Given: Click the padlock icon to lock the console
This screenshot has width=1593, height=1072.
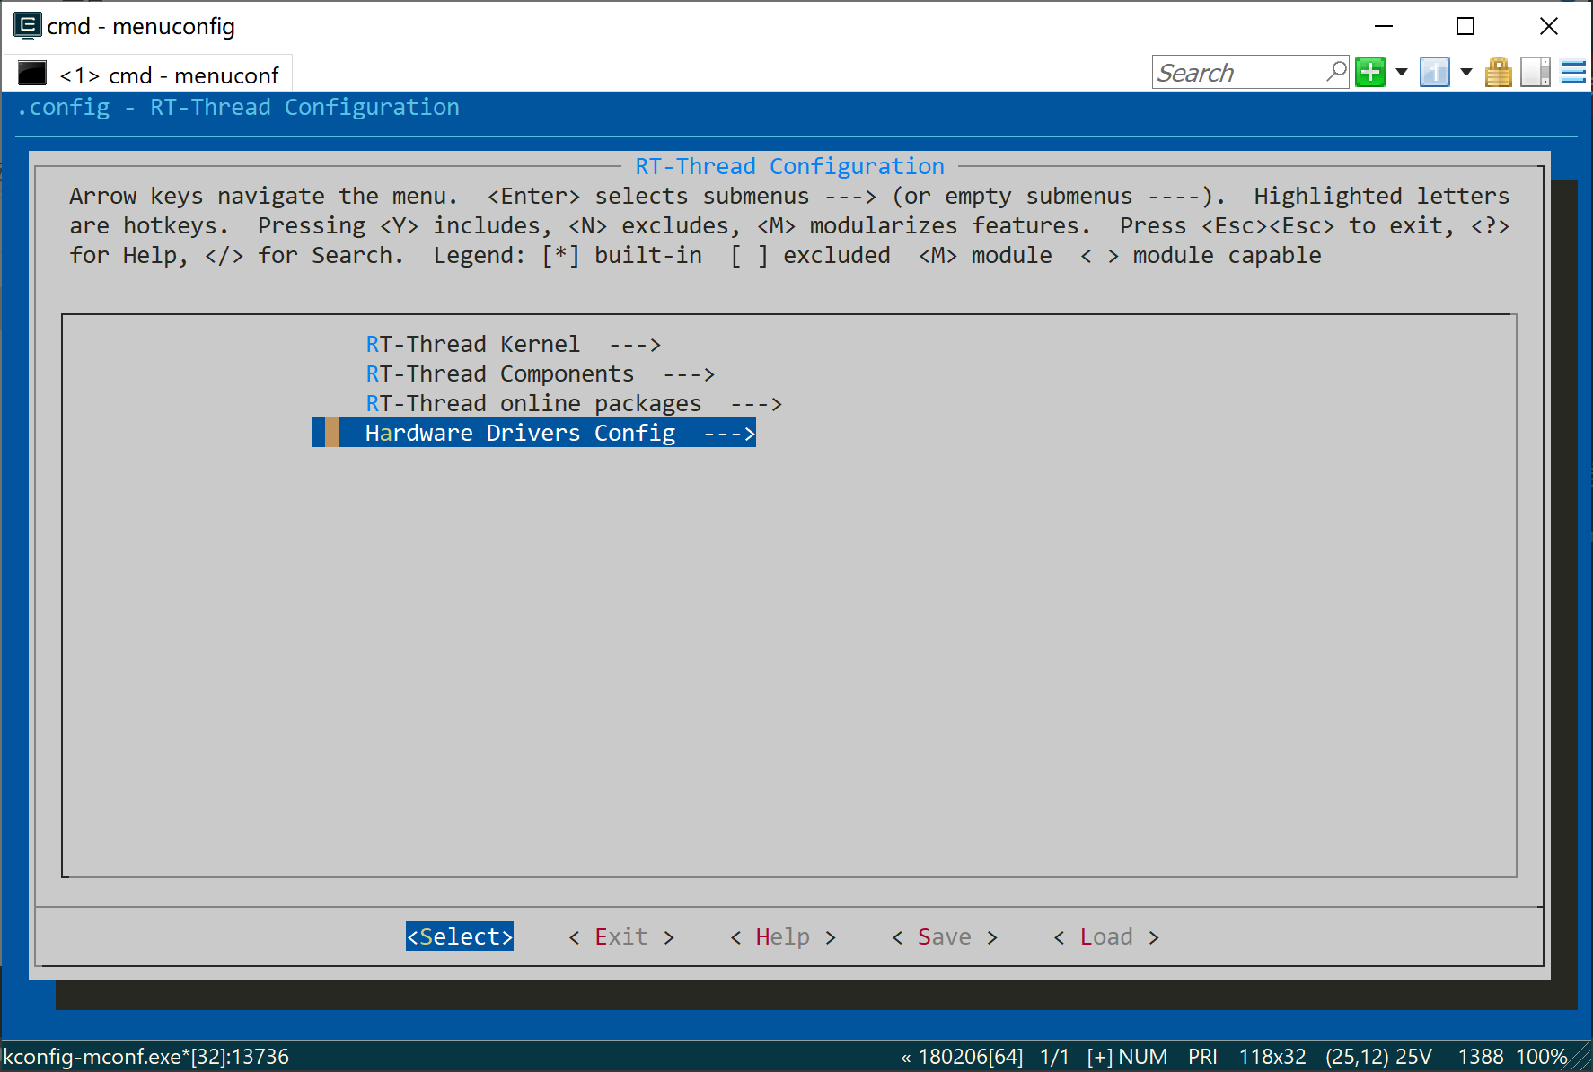Looking at the screenshot, I should pyautogui.click(x=1498, y=72).
